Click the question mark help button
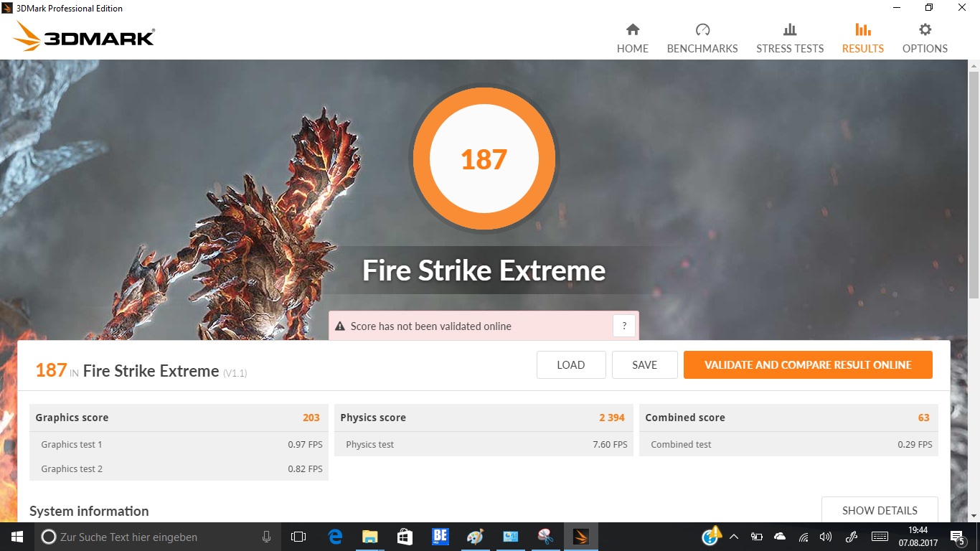The image size is (980, 551). (x=624, y=326)
